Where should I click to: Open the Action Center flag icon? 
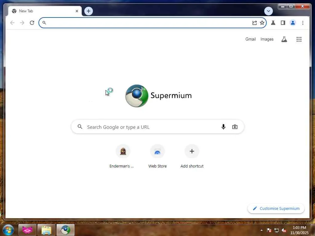click(269, 230)
